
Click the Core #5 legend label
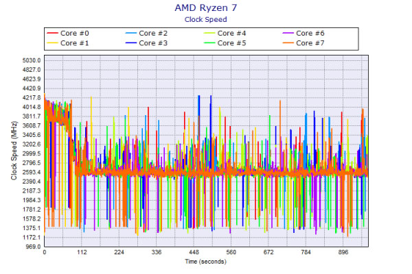232,43
